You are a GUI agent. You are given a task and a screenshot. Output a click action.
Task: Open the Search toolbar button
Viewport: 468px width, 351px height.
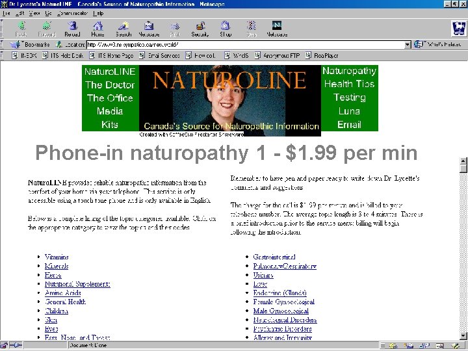pos(123,29)
